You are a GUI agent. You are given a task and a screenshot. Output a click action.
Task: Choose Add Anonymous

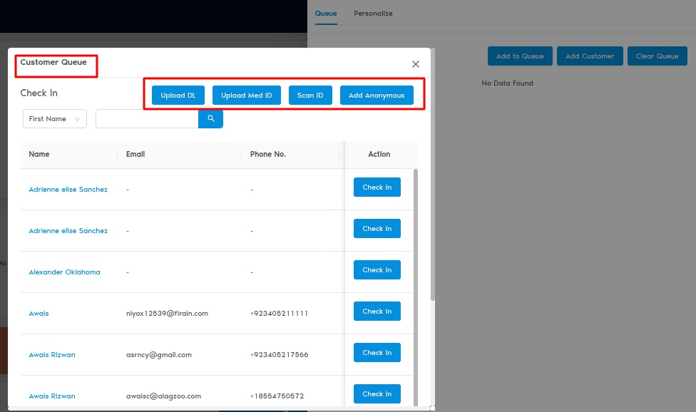pyautogui.click(x=377, y=96)
